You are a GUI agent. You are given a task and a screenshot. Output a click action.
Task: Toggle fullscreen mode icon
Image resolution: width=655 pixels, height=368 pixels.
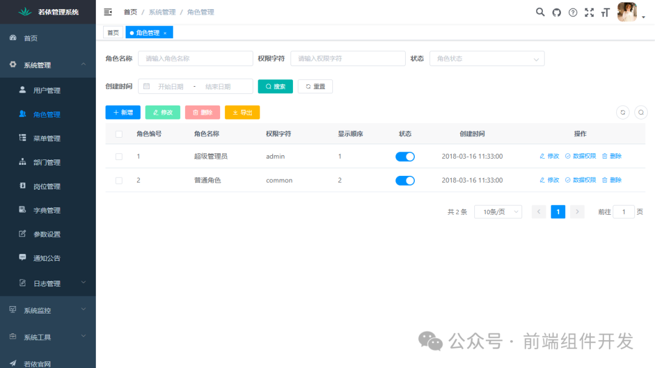(589, 12)
